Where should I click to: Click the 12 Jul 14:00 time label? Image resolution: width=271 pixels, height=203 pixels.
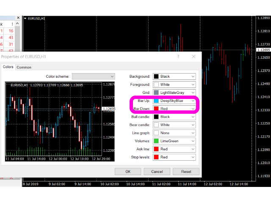pos(239,184)
